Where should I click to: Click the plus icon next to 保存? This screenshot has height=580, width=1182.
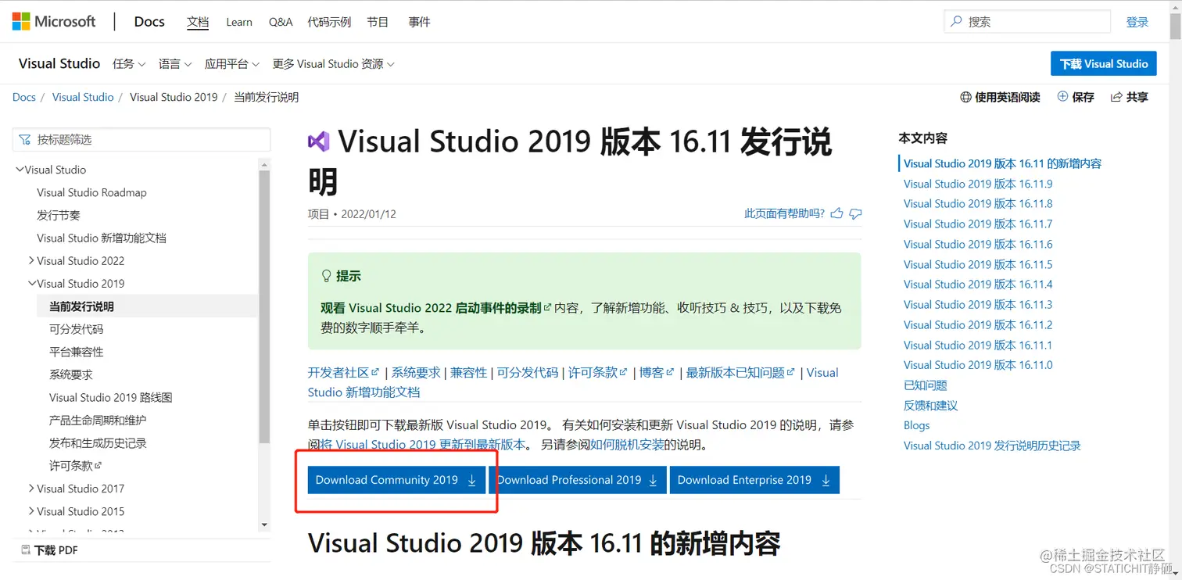point(1062,96)
